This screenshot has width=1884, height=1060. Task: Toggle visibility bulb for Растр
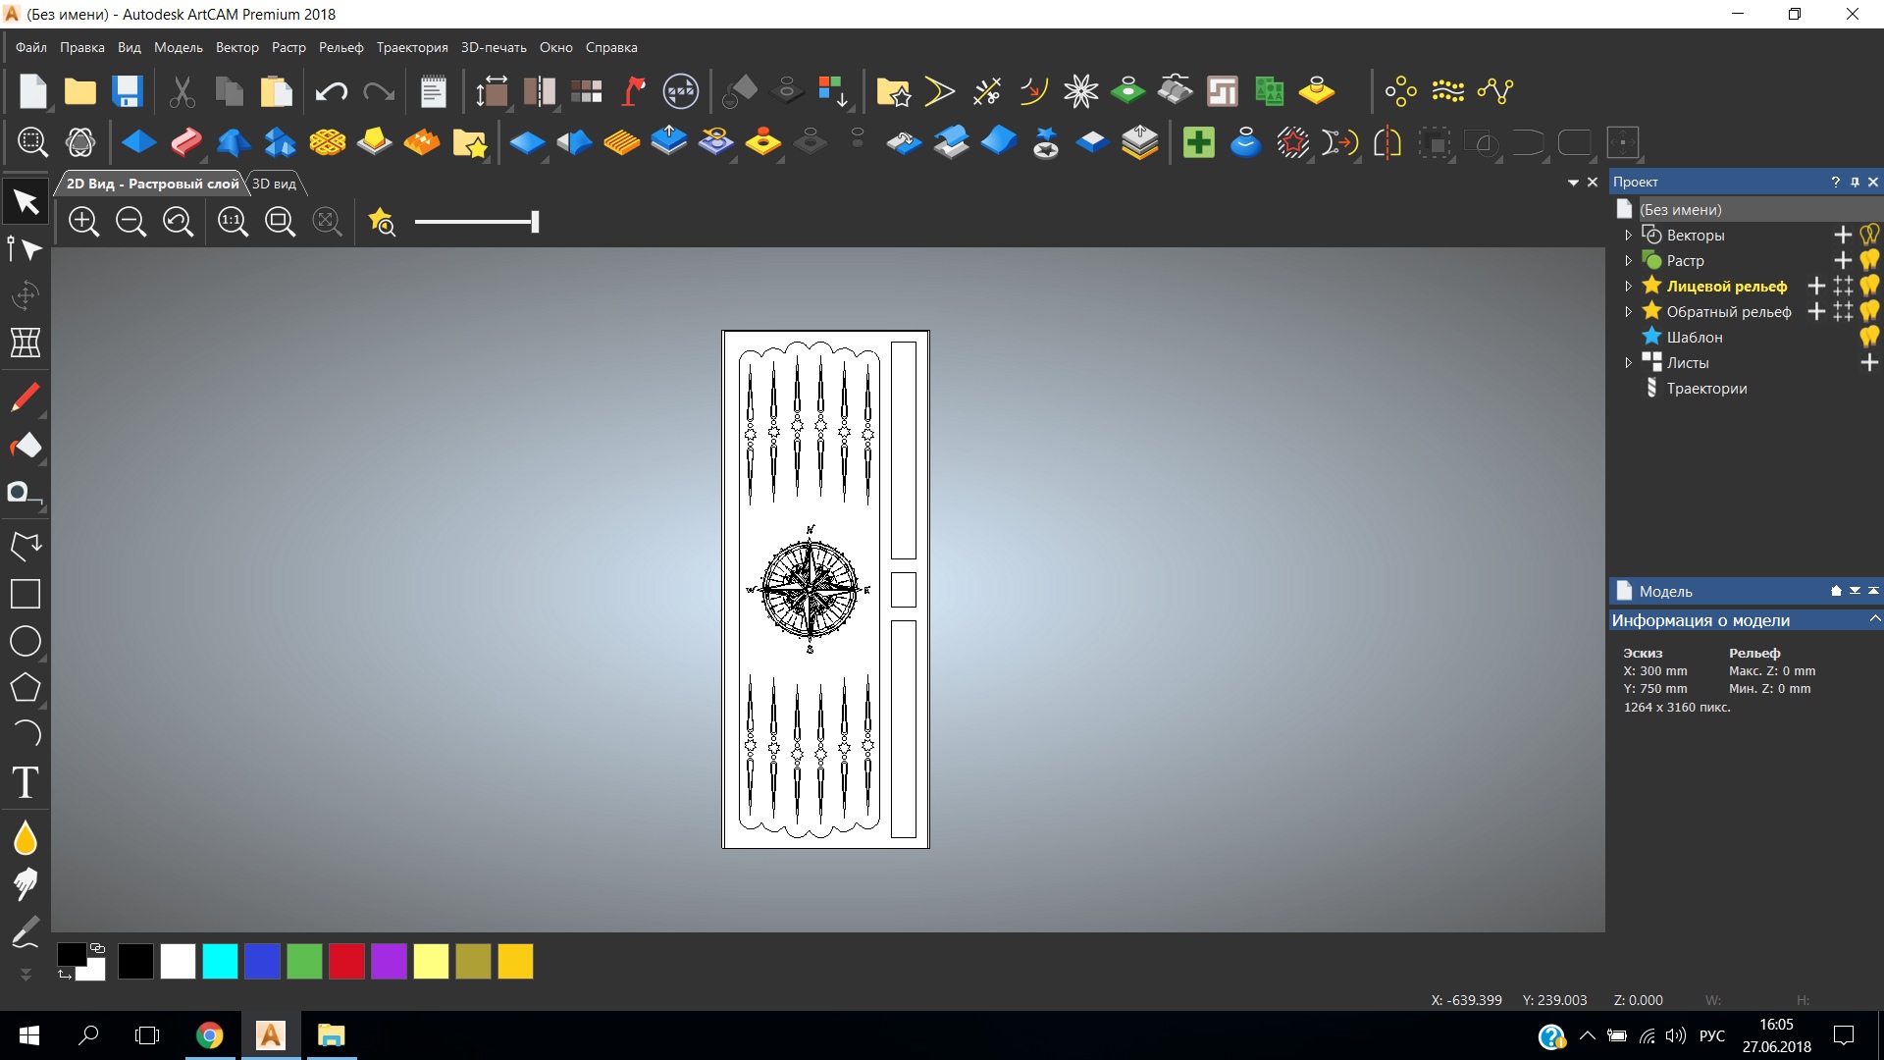[x=1869, y=260]
